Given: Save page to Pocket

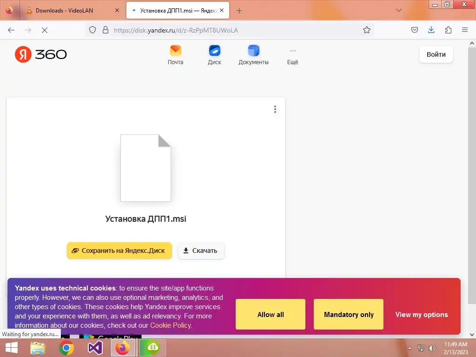Looking at the screenshot, I should coord(414,30).
